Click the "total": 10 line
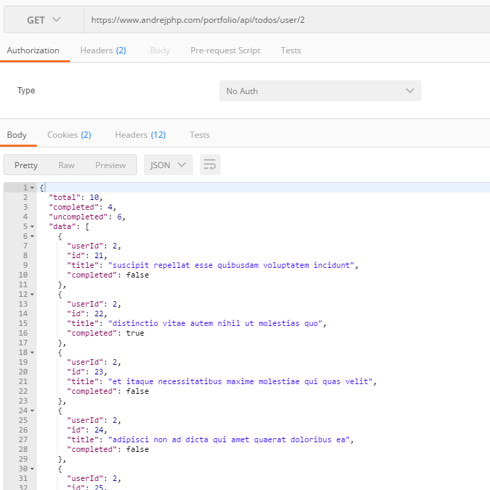Viewport: 490px width, 490px height. 75,197
